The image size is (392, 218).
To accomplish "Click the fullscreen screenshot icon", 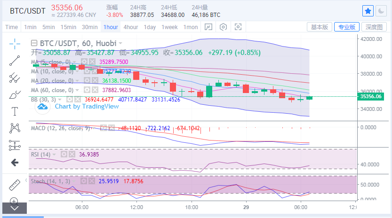I will click(x=238, y=27).
